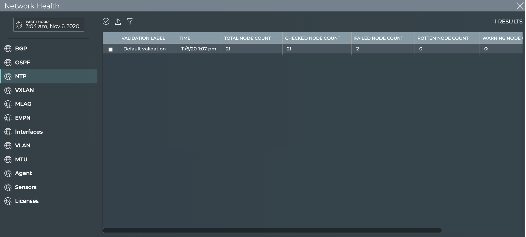Switch to the MLAG validation tab
This screenshot has height=237, width=526.
(23, 104)
